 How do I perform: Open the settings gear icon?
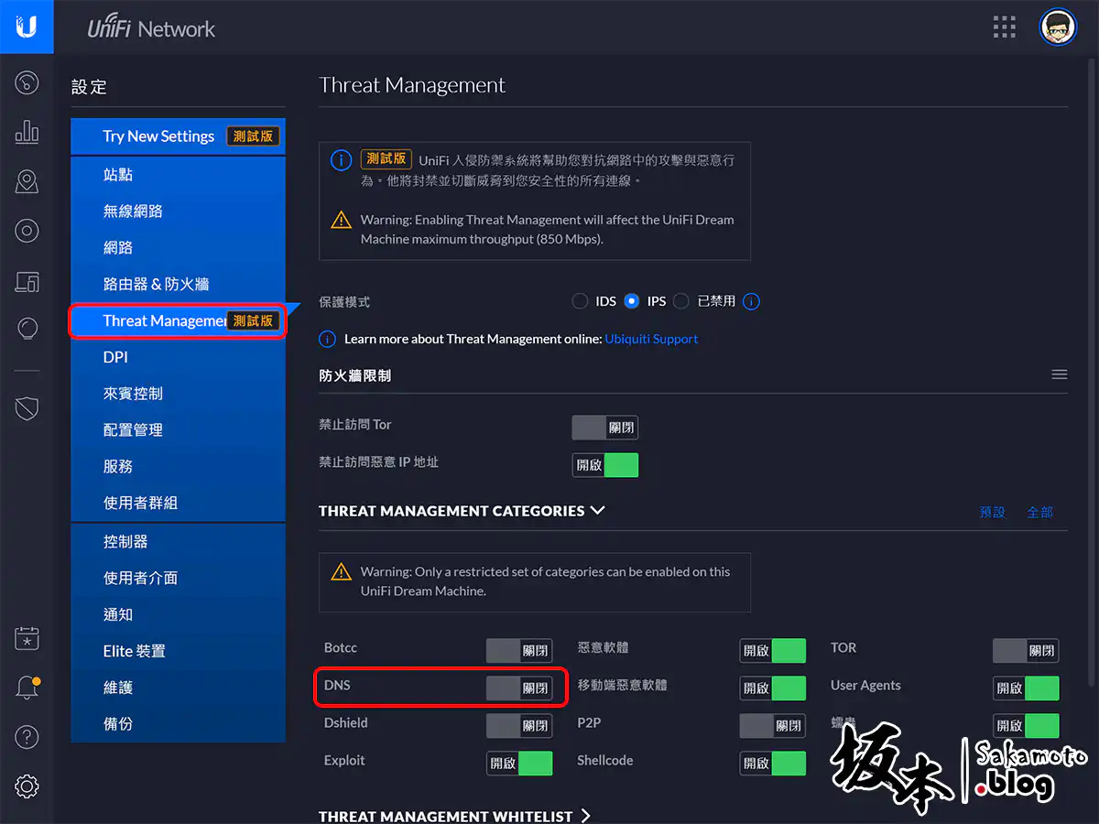pos(27,786)
